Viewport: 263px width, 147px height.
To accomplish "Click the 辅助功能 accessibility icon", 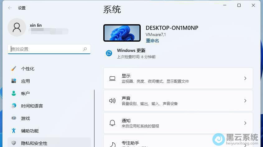I will (14, 131).
